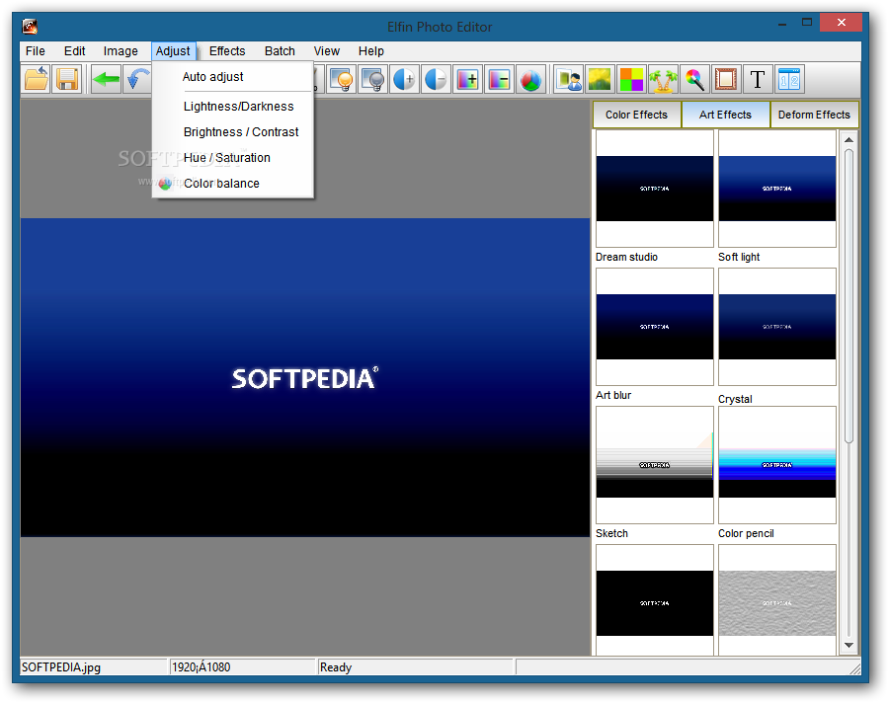Screen dimensions: 889x703
Task: Click the green back arrow icon
Action: click(x=106, y=79)
